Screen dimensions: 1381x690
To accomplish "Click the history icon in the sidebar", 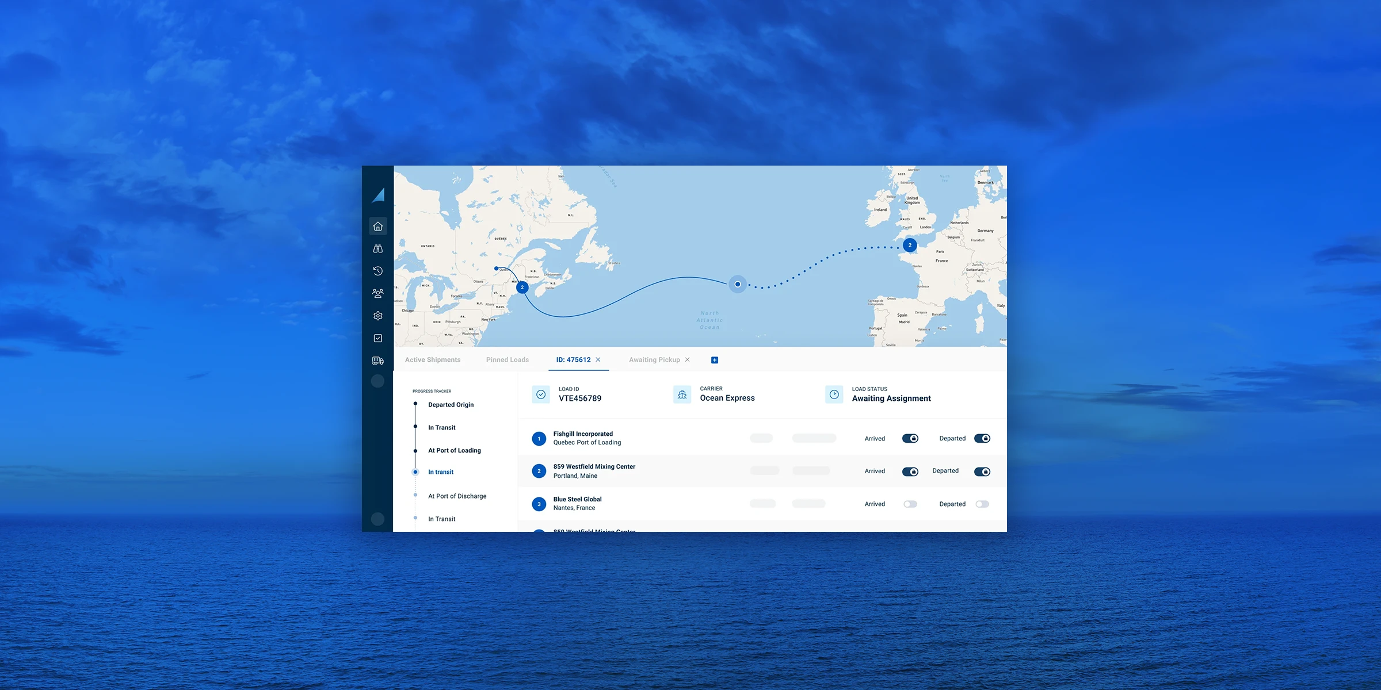I will (x=377, y=270).
